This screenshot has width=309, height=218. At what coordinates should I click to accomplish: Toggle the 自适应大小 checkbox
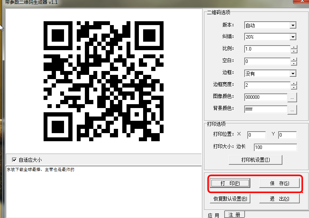[x=14, y=160]
